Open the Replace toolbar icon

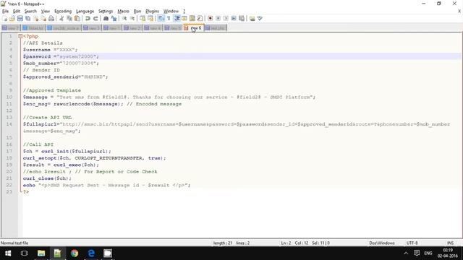click(x=114, y=18)
